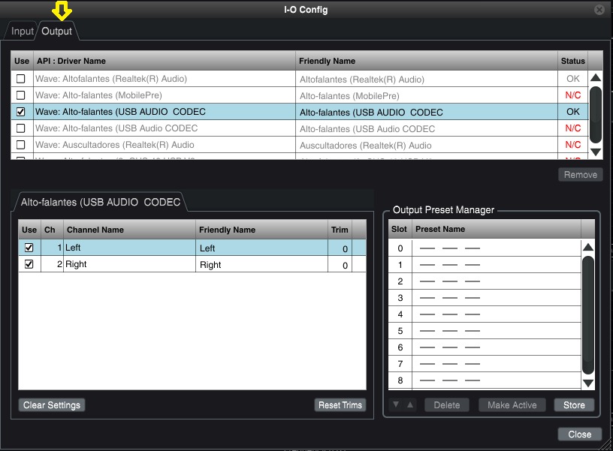This screenshot has height=451, width=613.
Task: Disable the Left channel checkbox
Action: coord(29,248)
